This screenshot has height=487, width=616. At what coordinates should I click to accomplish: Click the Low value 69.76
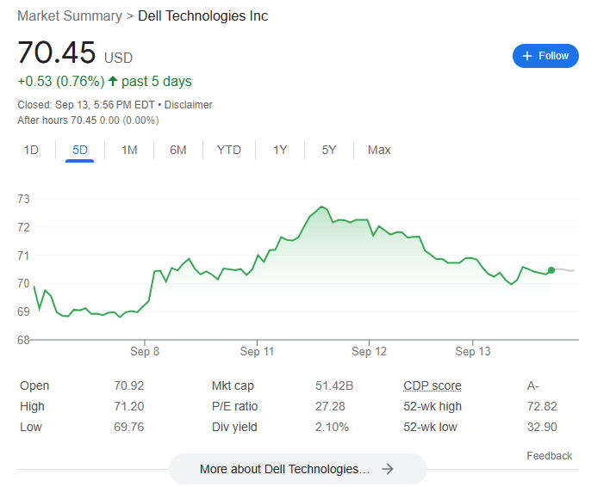pyautogui.click(x=129, y=427)
